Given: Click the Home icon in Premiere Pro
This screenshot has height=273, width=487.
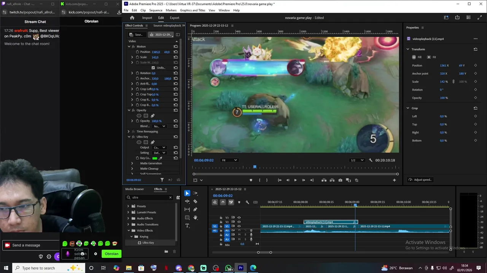Looking at the screenshot, I should pyautogui.click(x=132, y=18).
